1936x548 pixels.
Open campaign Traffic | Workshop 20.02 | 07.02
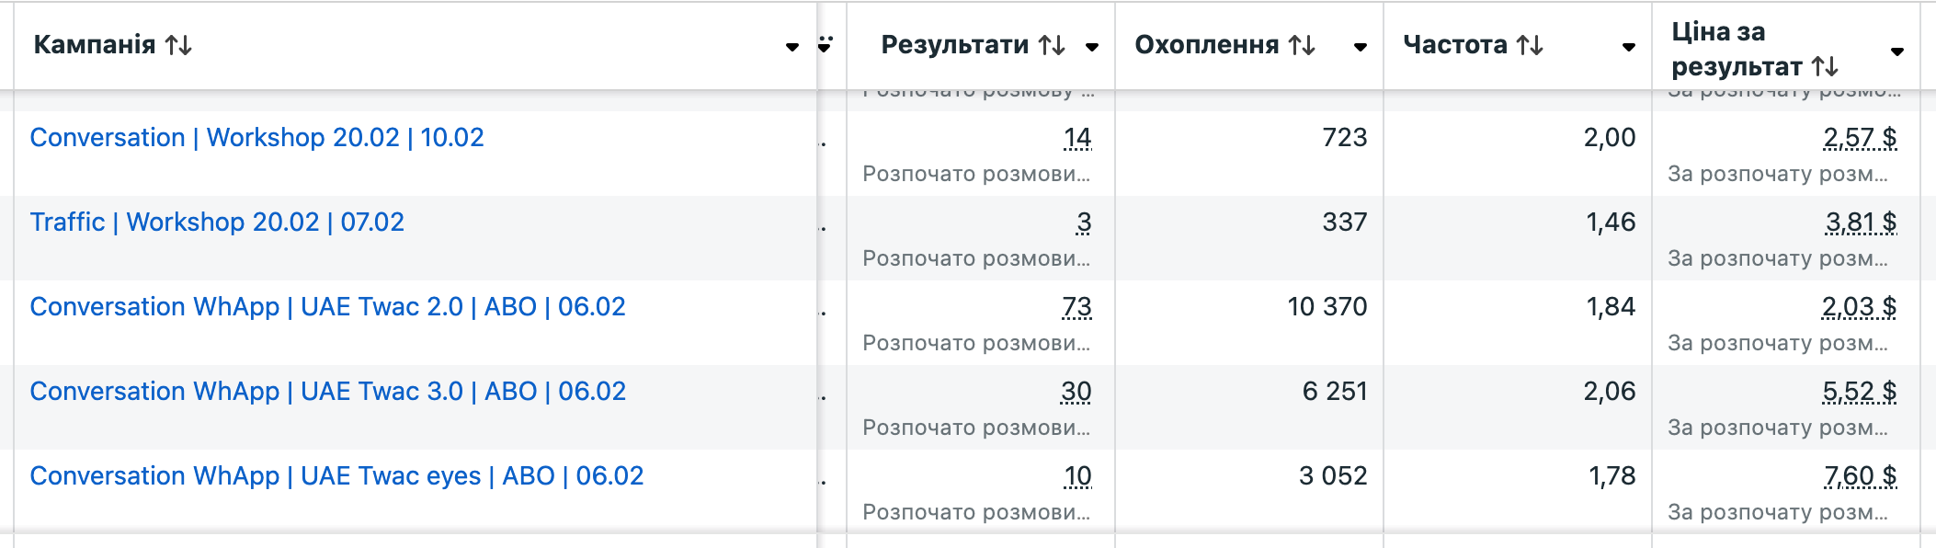pos(213,223)
